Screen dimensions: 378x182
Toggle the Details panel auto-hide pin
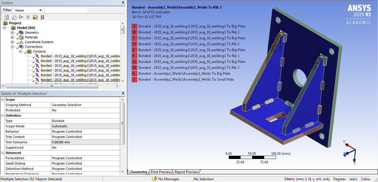point(122,93)
